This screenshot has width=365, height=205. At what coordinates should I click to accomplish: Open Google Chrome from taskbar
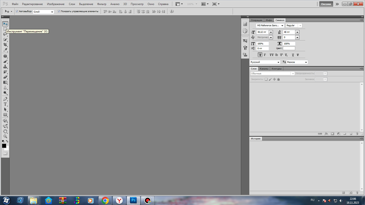(x=105, y=200)
